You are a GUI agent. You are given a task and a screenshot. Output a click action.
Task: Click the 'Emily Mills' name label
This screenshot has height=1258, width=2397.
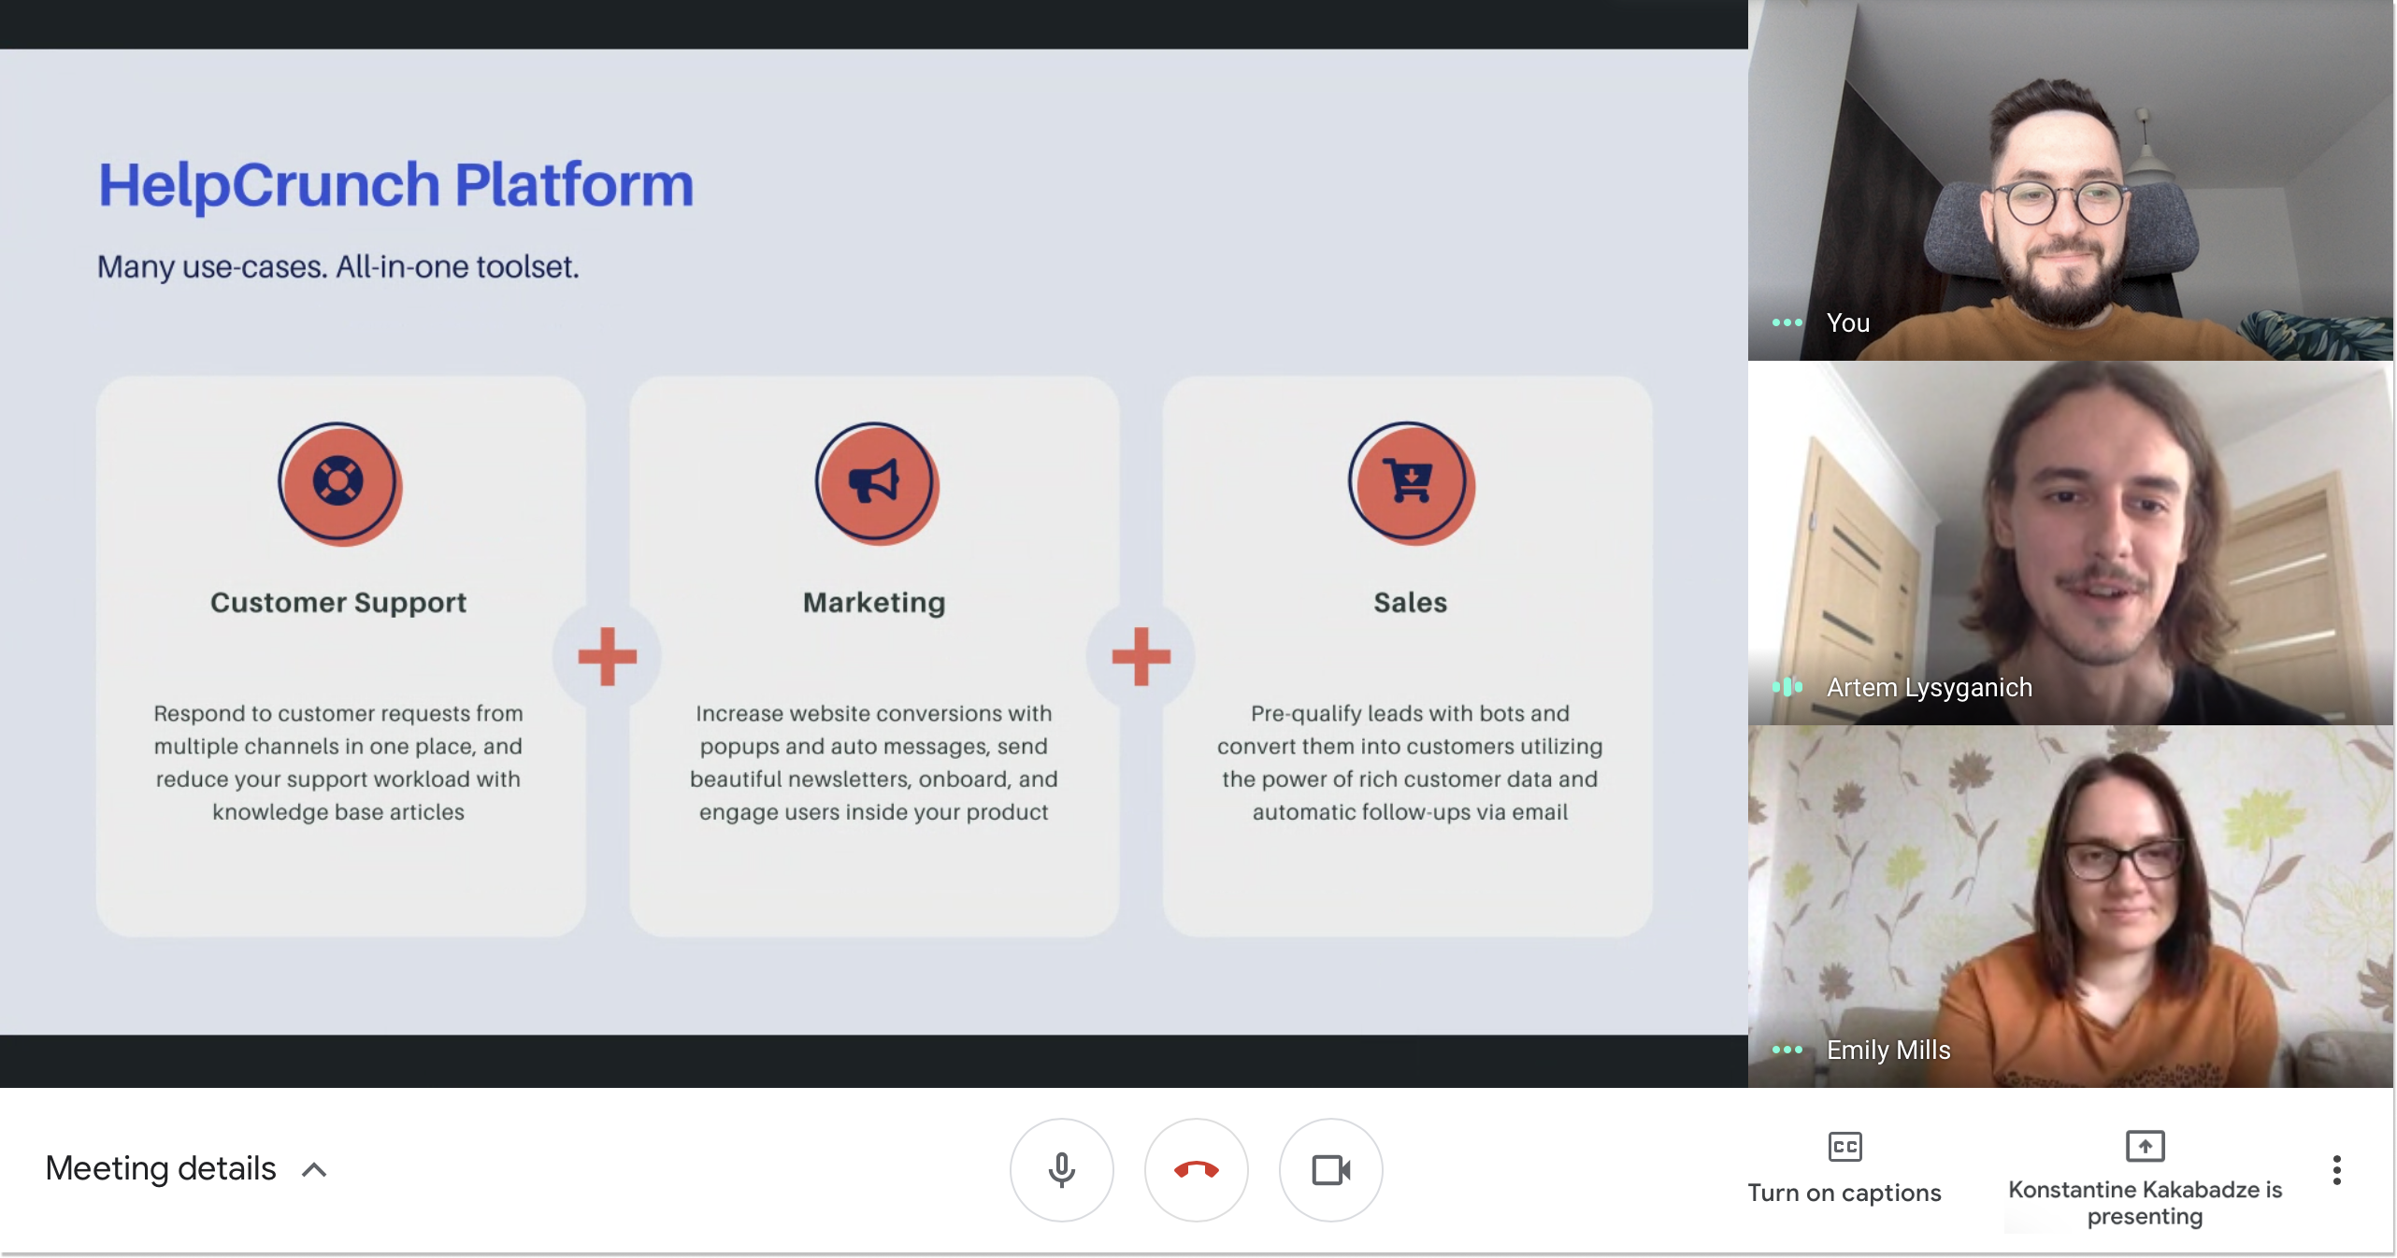pos(1888,1050)
